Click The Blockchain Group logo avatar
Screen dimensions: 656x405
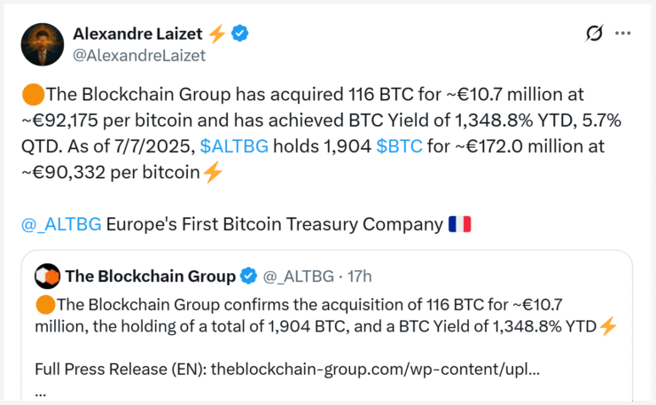point(47,276)
